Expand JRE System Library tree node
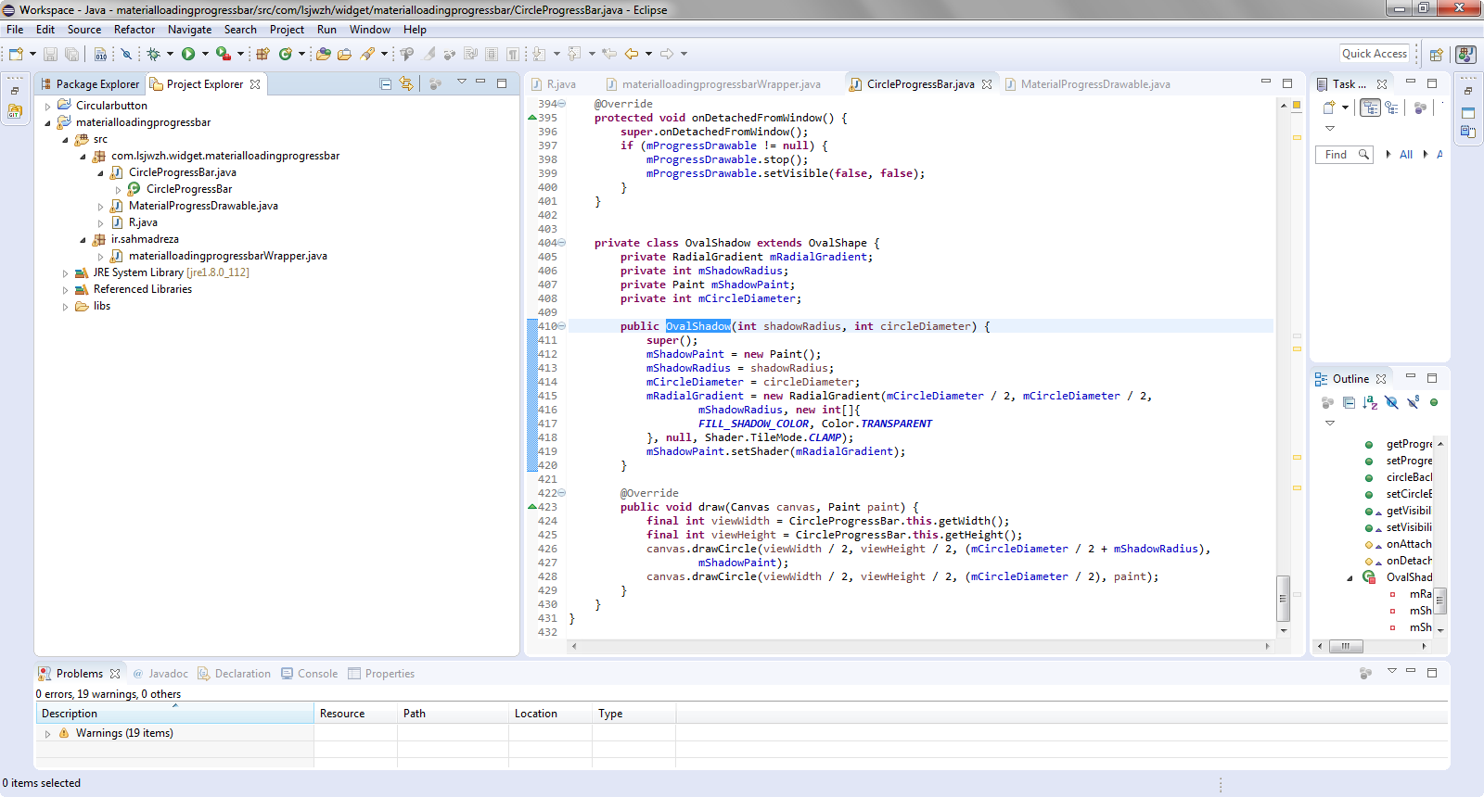This screenshot has height=797, width=1484. click(65, 273)
